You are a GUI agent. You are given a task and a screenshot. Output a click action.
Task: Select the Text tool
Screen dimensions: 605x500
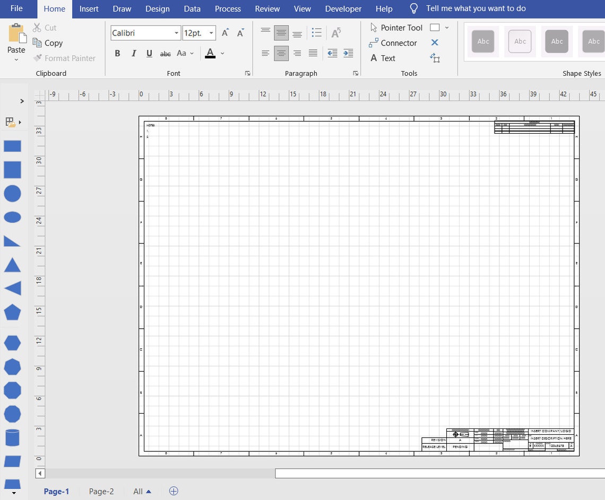pos(384,58)
